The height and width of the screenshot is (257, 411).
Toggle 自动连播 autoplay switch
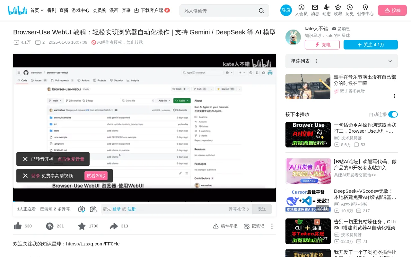393,114
